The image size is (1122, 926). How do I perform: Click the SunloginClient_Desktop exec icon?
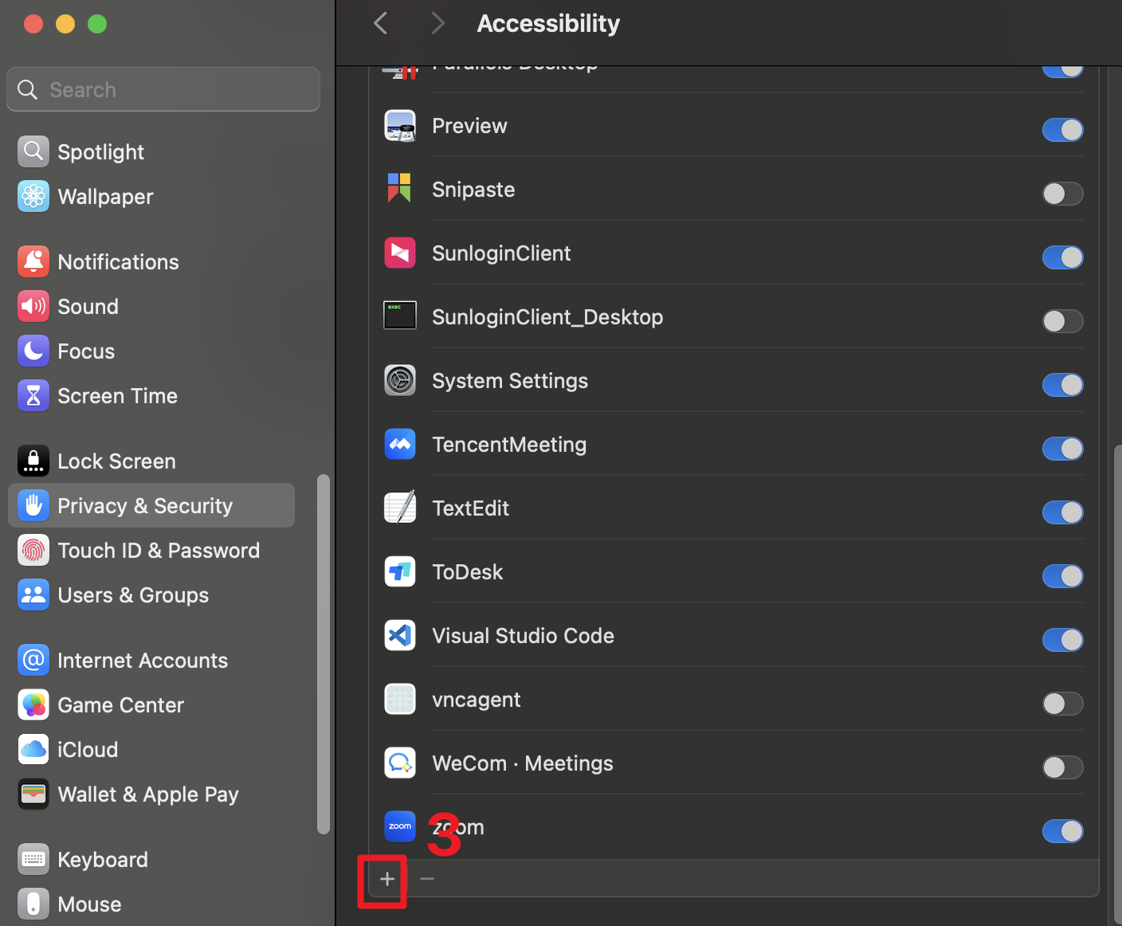[x=400, y=316]
